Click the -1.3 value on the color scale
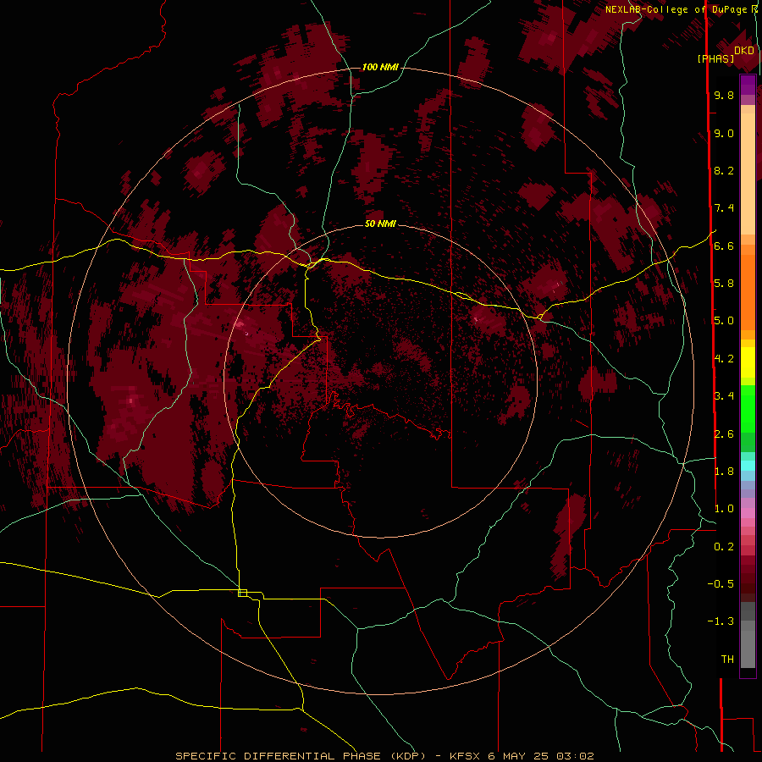This screenshot has width=762, height=762. (x=721, y=621)
